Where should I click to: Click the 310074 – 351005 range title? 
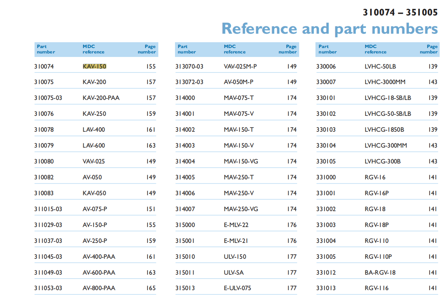click(x=400, y=12)
